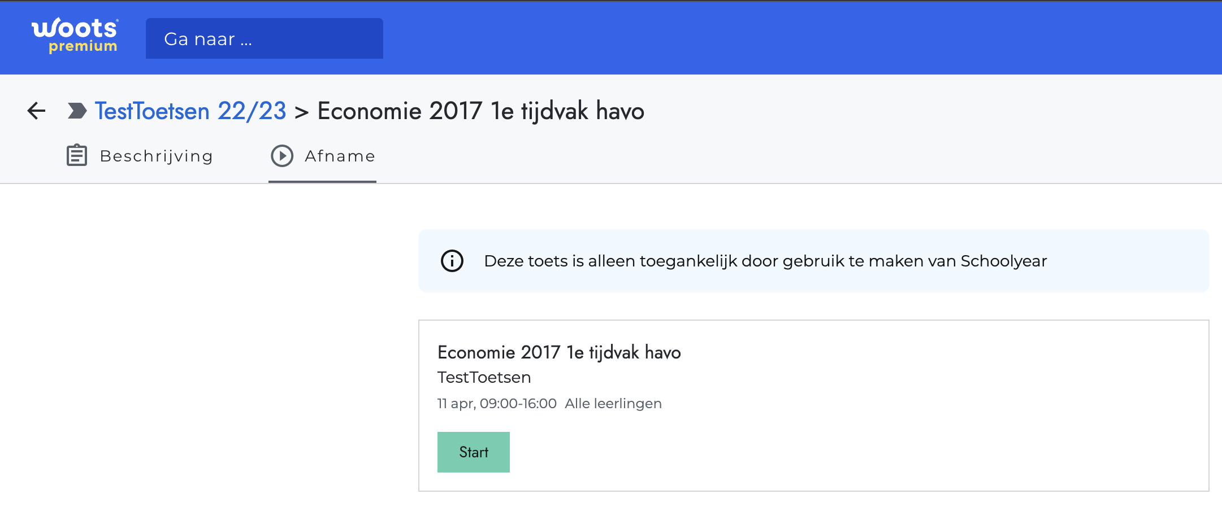Click the back arrow icon

click(37, 111)
